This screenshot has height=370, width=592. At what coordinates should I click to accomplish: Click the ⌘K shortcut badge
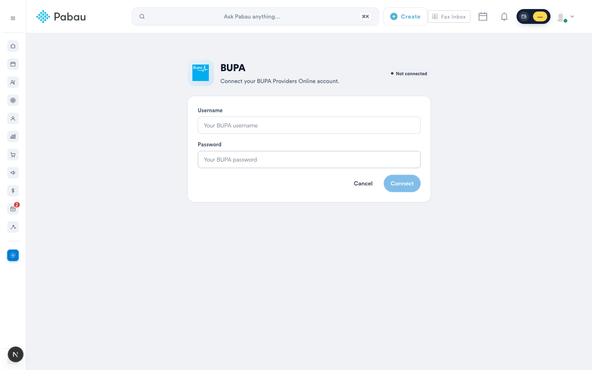click(x=365, y=16)
